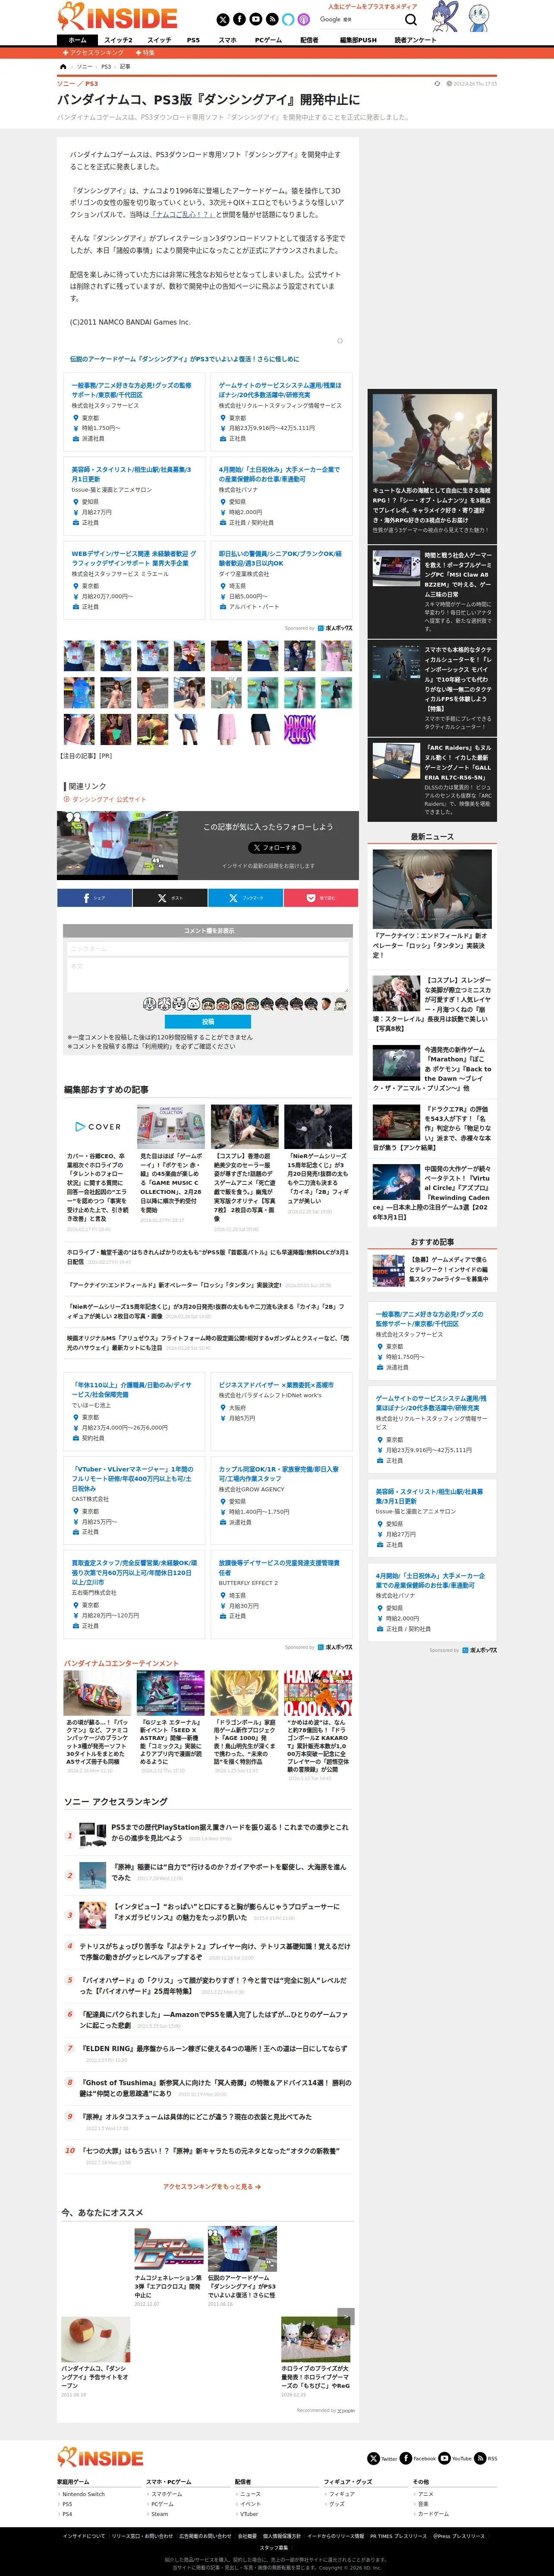The height and width of the screenshot is (2576, 554).
Task: Save article with Pocket 後で読む button
Action: click(x=320, y=898)
